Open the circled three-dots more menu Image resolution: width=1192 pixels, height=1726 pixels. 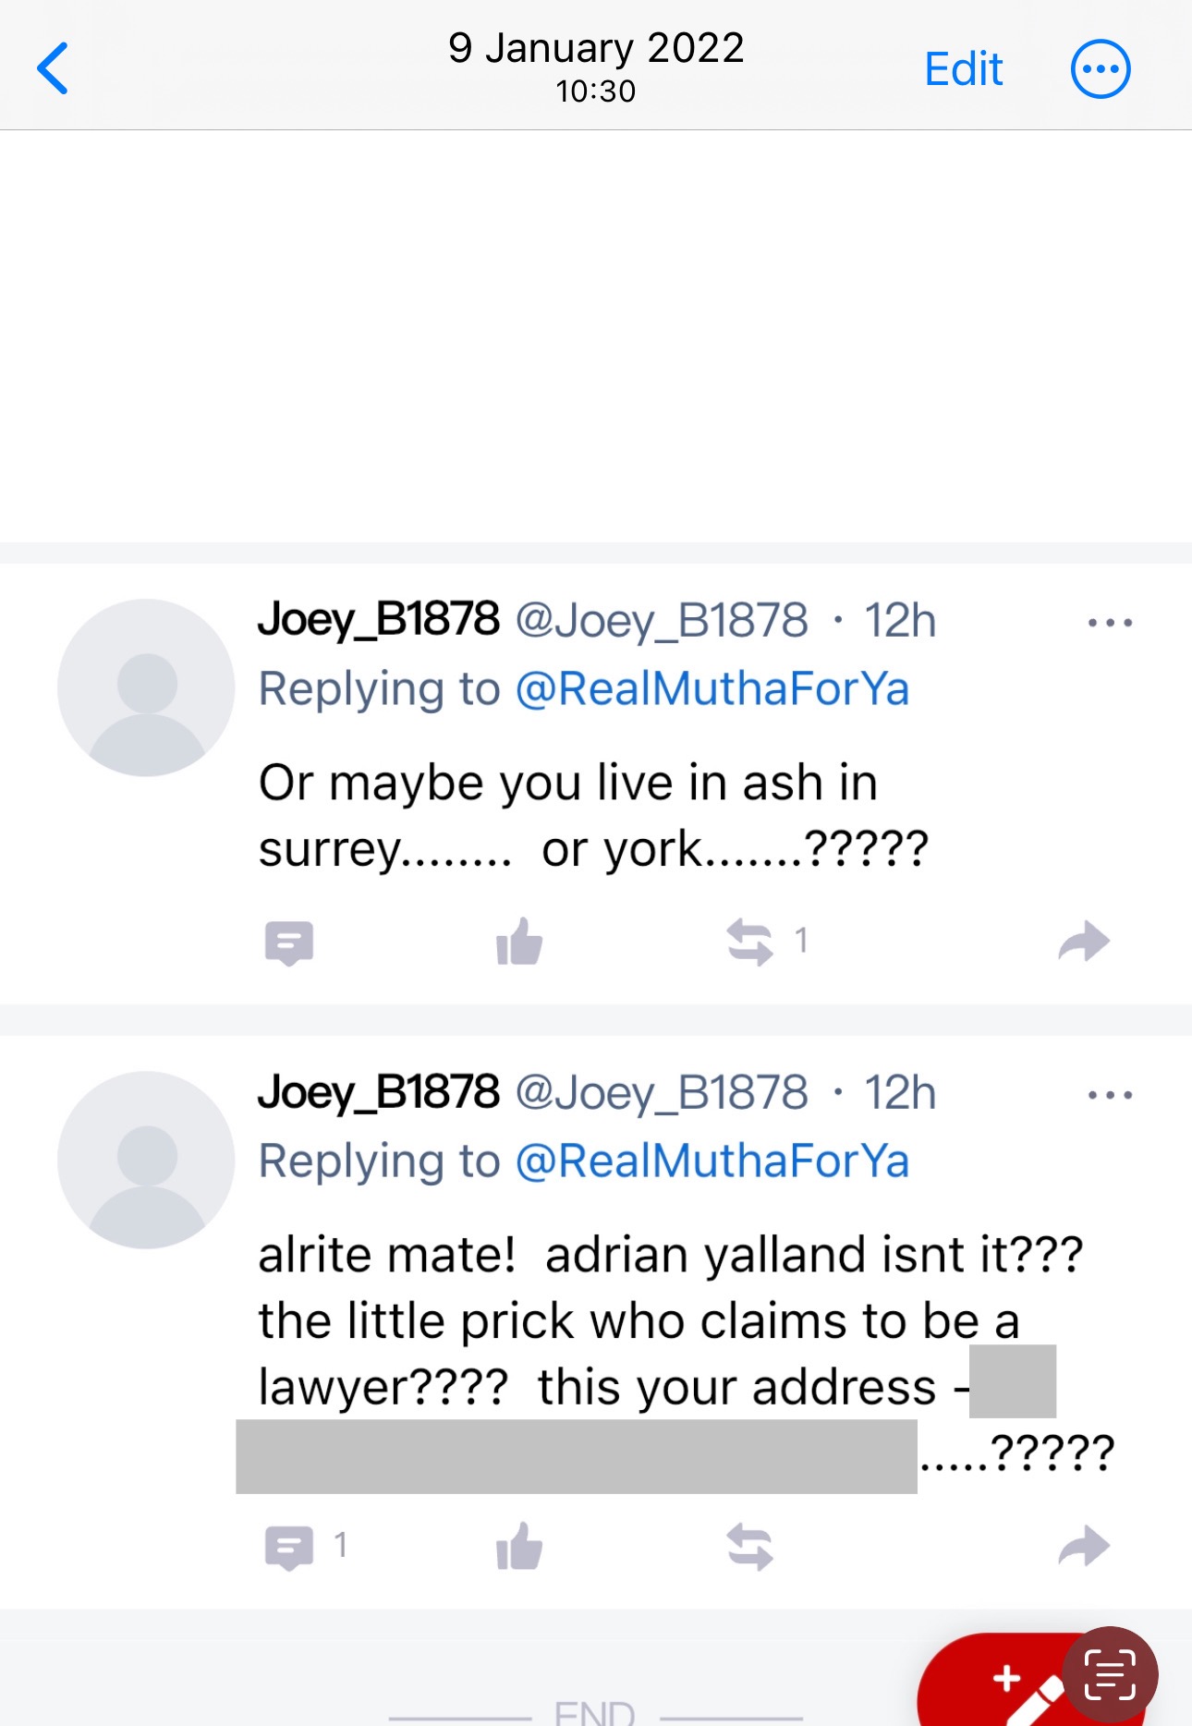1100,69
